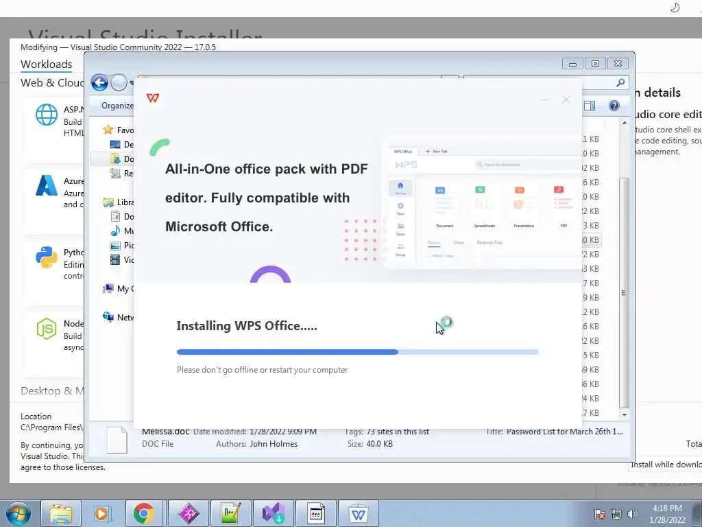
Task: Click the Python workload icon in Visual Studio Installer
Action: click(47, 257)
